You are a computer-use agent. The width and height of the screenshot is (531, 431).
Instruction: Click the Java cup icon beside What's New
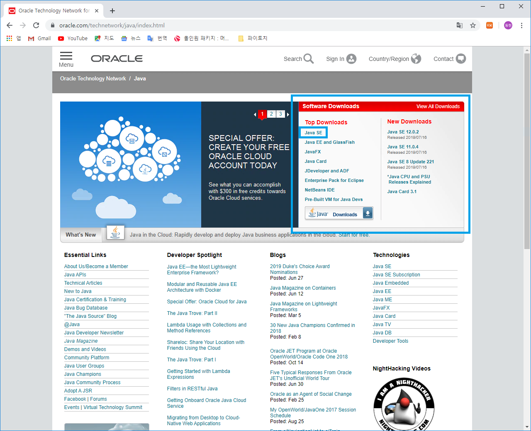115,232
